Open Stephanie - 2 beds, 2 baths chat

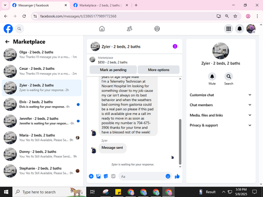coord(42,171)
